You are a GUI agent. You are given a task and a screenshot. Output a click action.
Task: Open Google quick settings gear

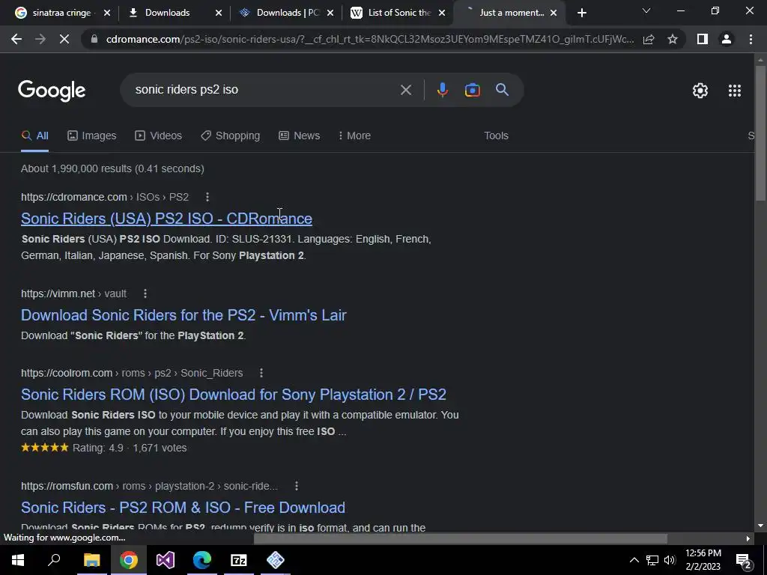pos(700,91)
